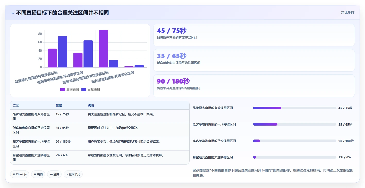
Task: Click the 35 / 65秒 data card
Action: click(254, 60)
